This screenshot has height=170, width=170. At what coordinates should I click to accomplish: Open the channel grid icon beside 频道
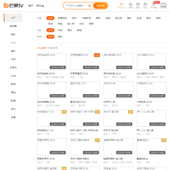point(43,6)
